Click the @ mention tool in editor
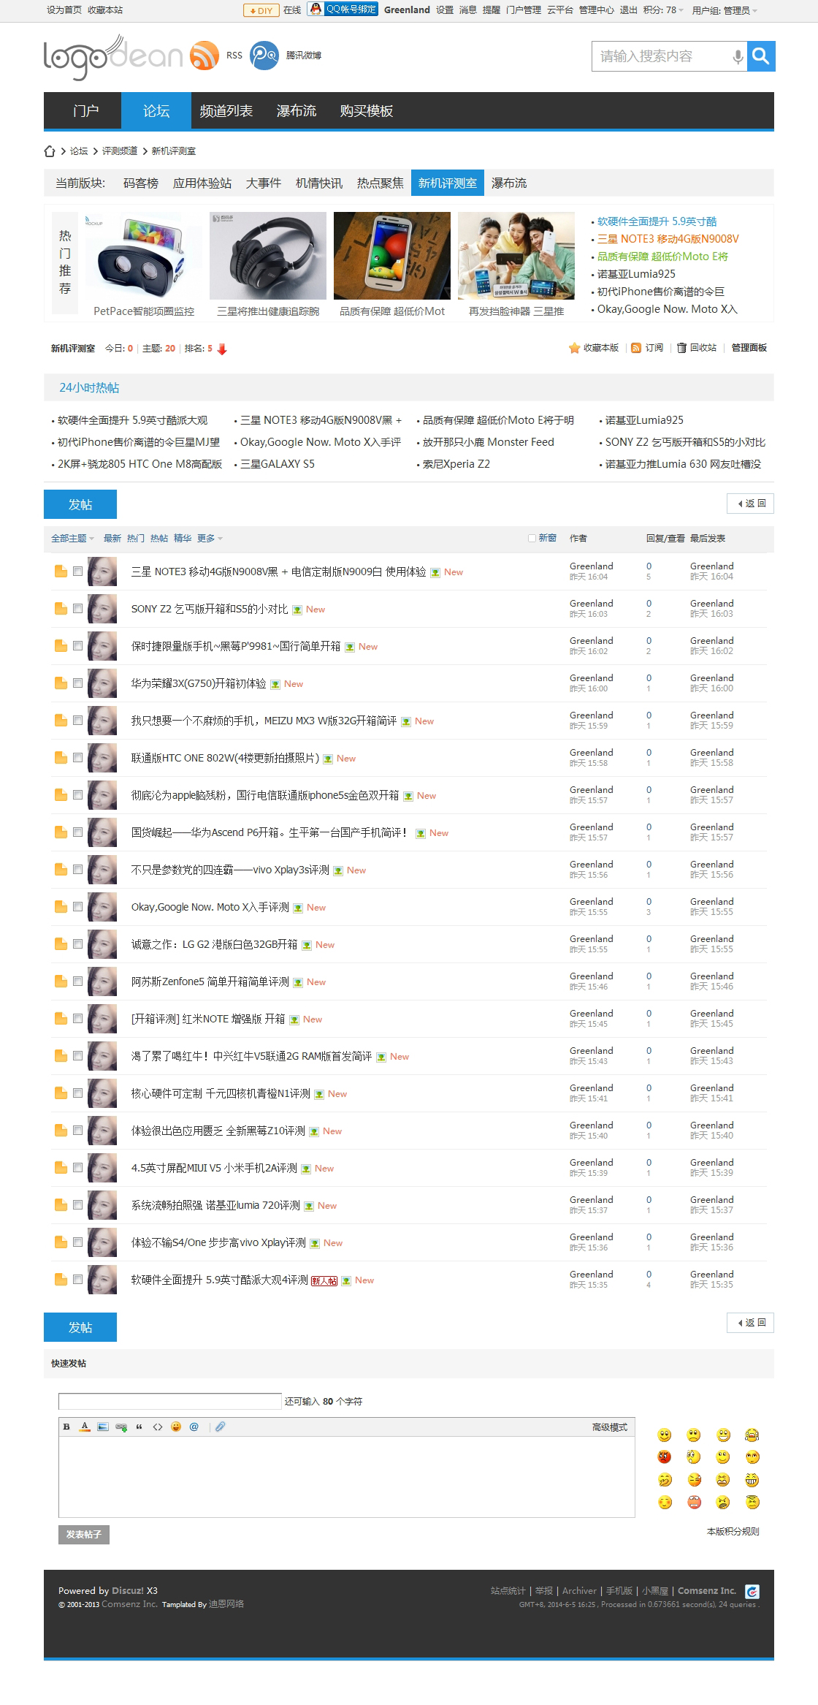Viewport: 818px width, 1705px height. 194,1427
